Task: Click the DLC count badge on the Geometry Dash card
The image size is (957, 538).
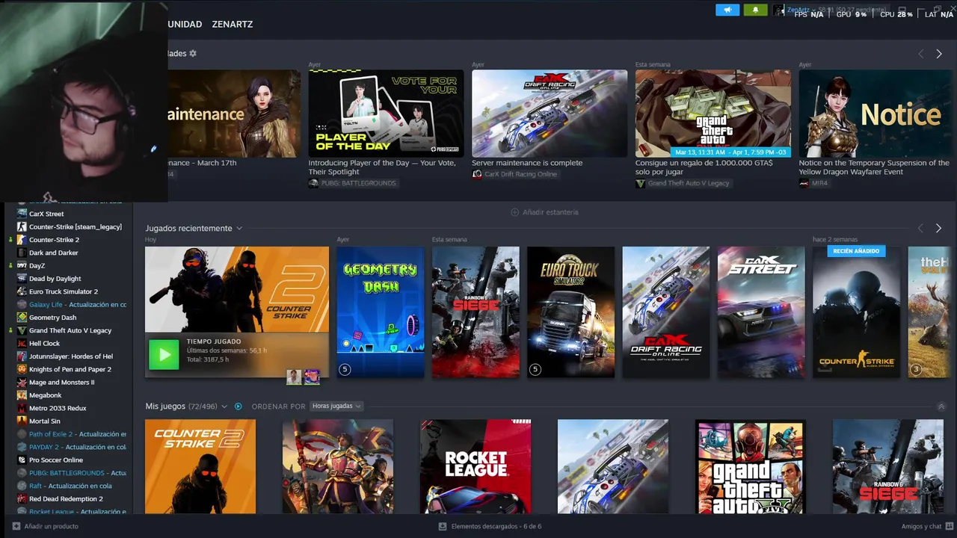Action: coord(345,369)
